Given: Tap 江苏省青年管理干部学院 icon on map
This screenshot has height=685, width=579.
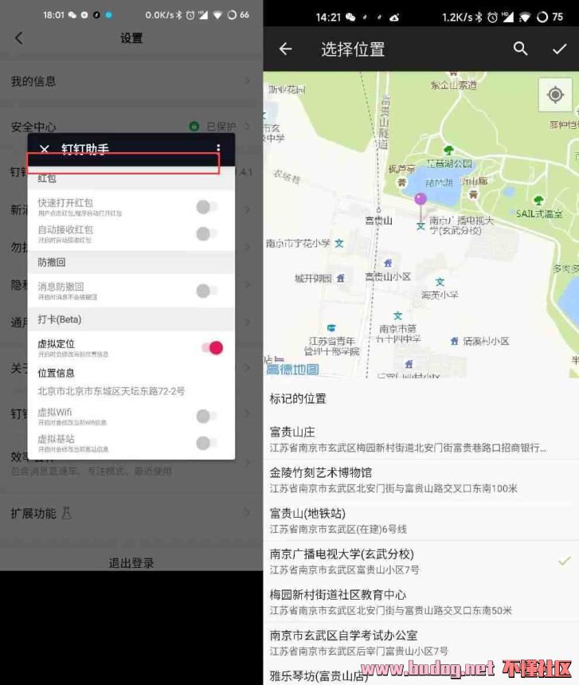Looking at the screenshot, I should tap(331, 327).
